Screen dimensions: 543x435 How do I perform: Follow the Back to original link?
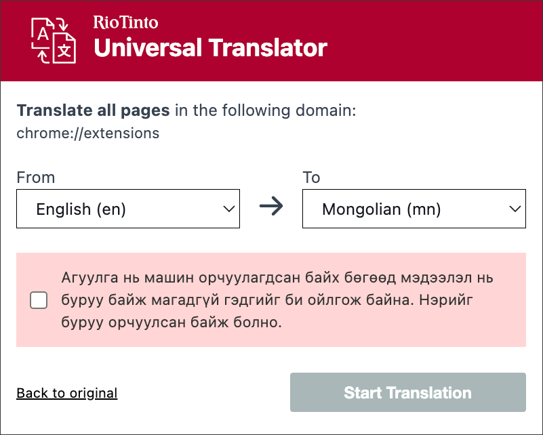[67, 393]
